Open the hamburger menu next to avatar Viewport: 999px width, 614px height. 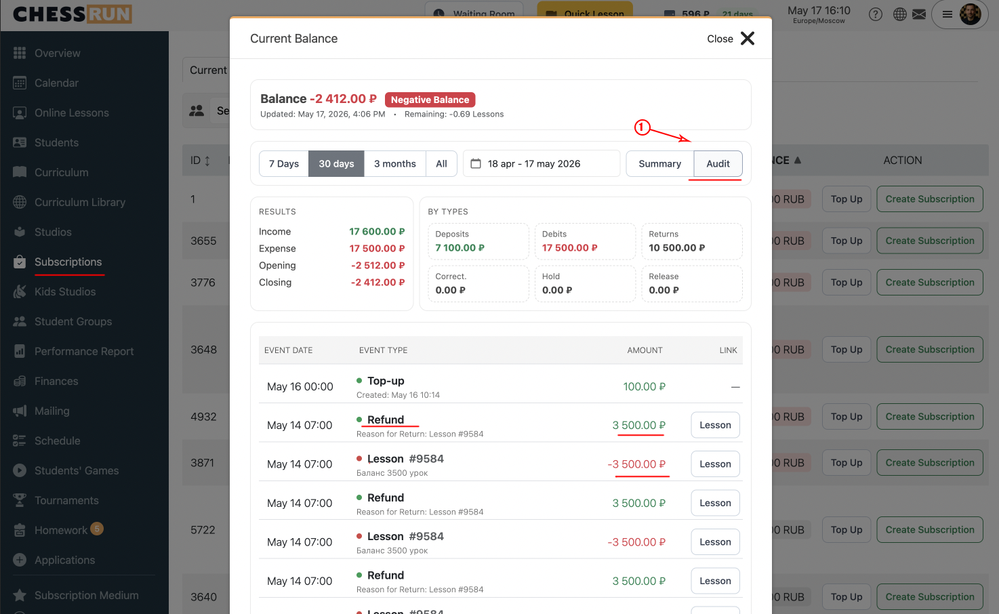click(x=947, y=14)
